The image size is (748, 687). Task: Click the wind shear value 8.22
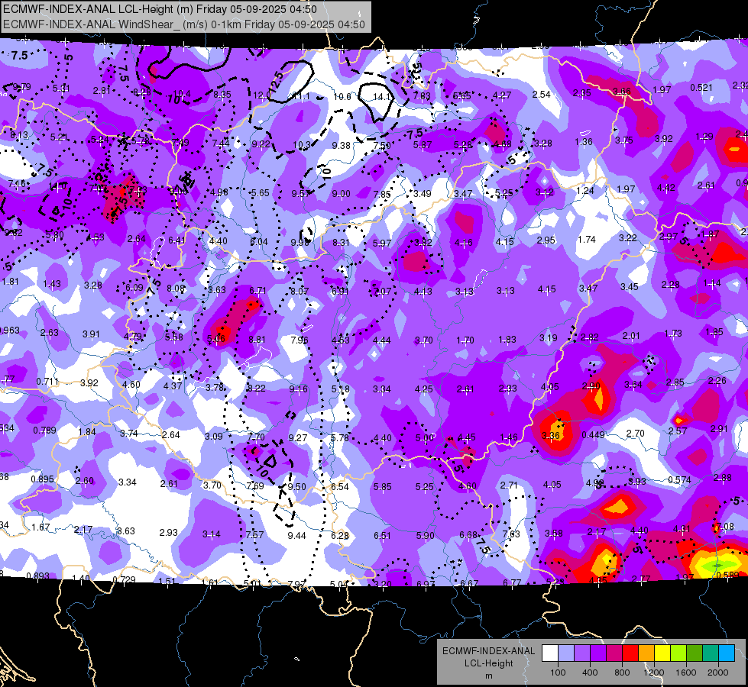click(256, 389)
